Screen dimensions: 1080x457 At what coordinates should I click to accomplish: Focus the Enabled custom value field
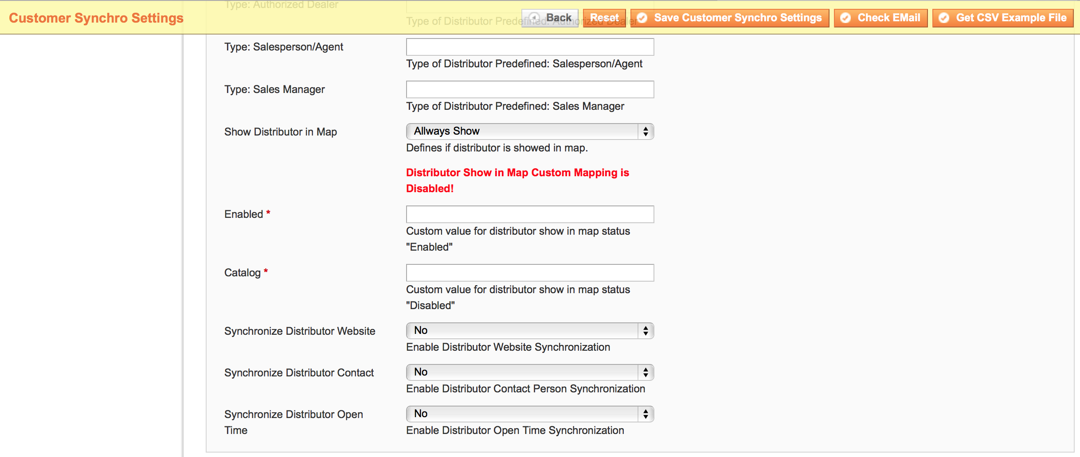click(530, 214)
